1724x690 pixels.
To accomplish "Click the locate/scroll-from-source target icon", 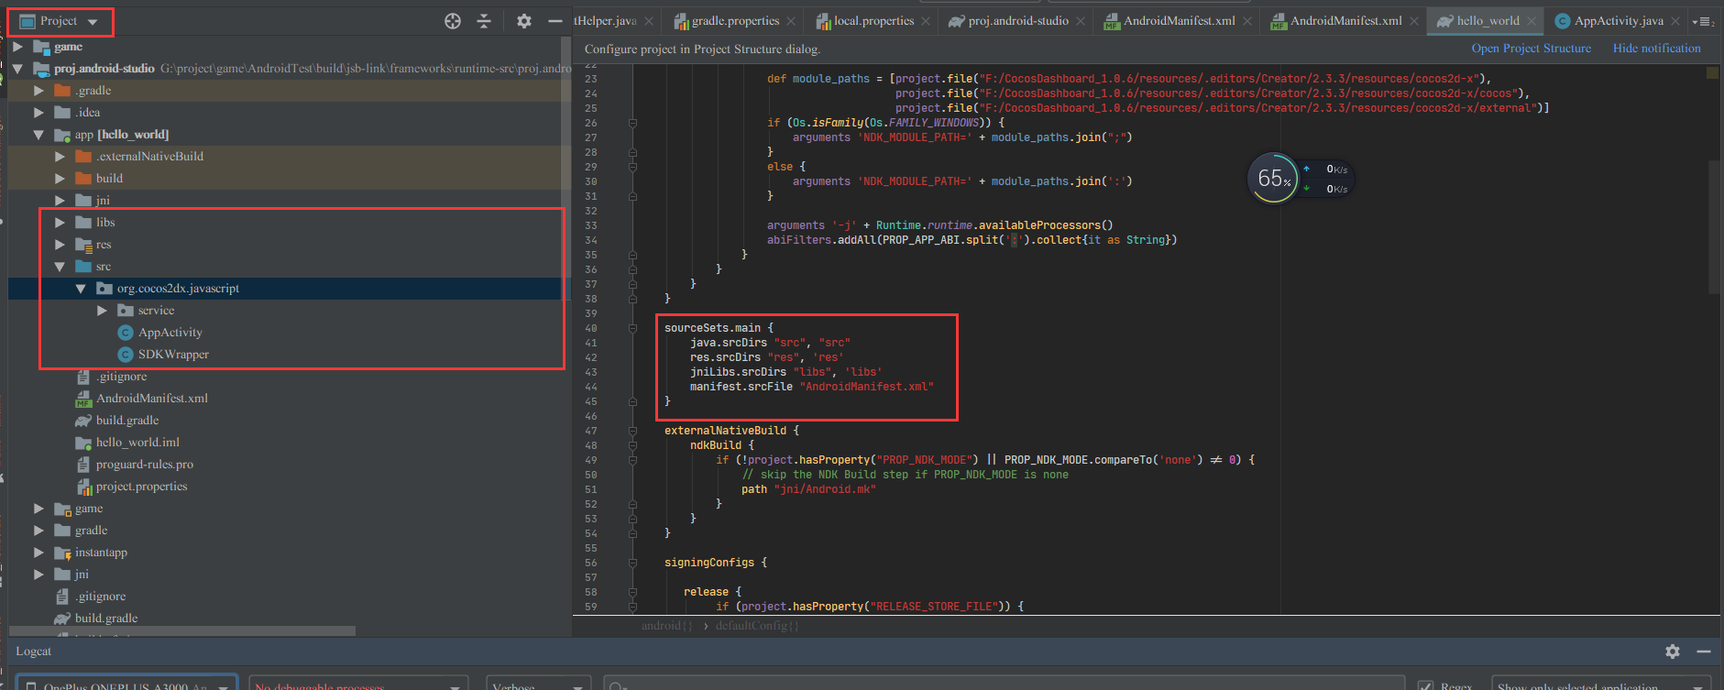I will point(453,21).
